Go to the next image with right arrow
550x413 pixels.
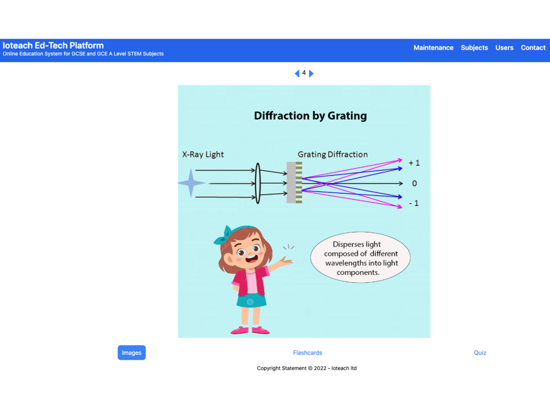pyautogui.click(x=311, y=73)
